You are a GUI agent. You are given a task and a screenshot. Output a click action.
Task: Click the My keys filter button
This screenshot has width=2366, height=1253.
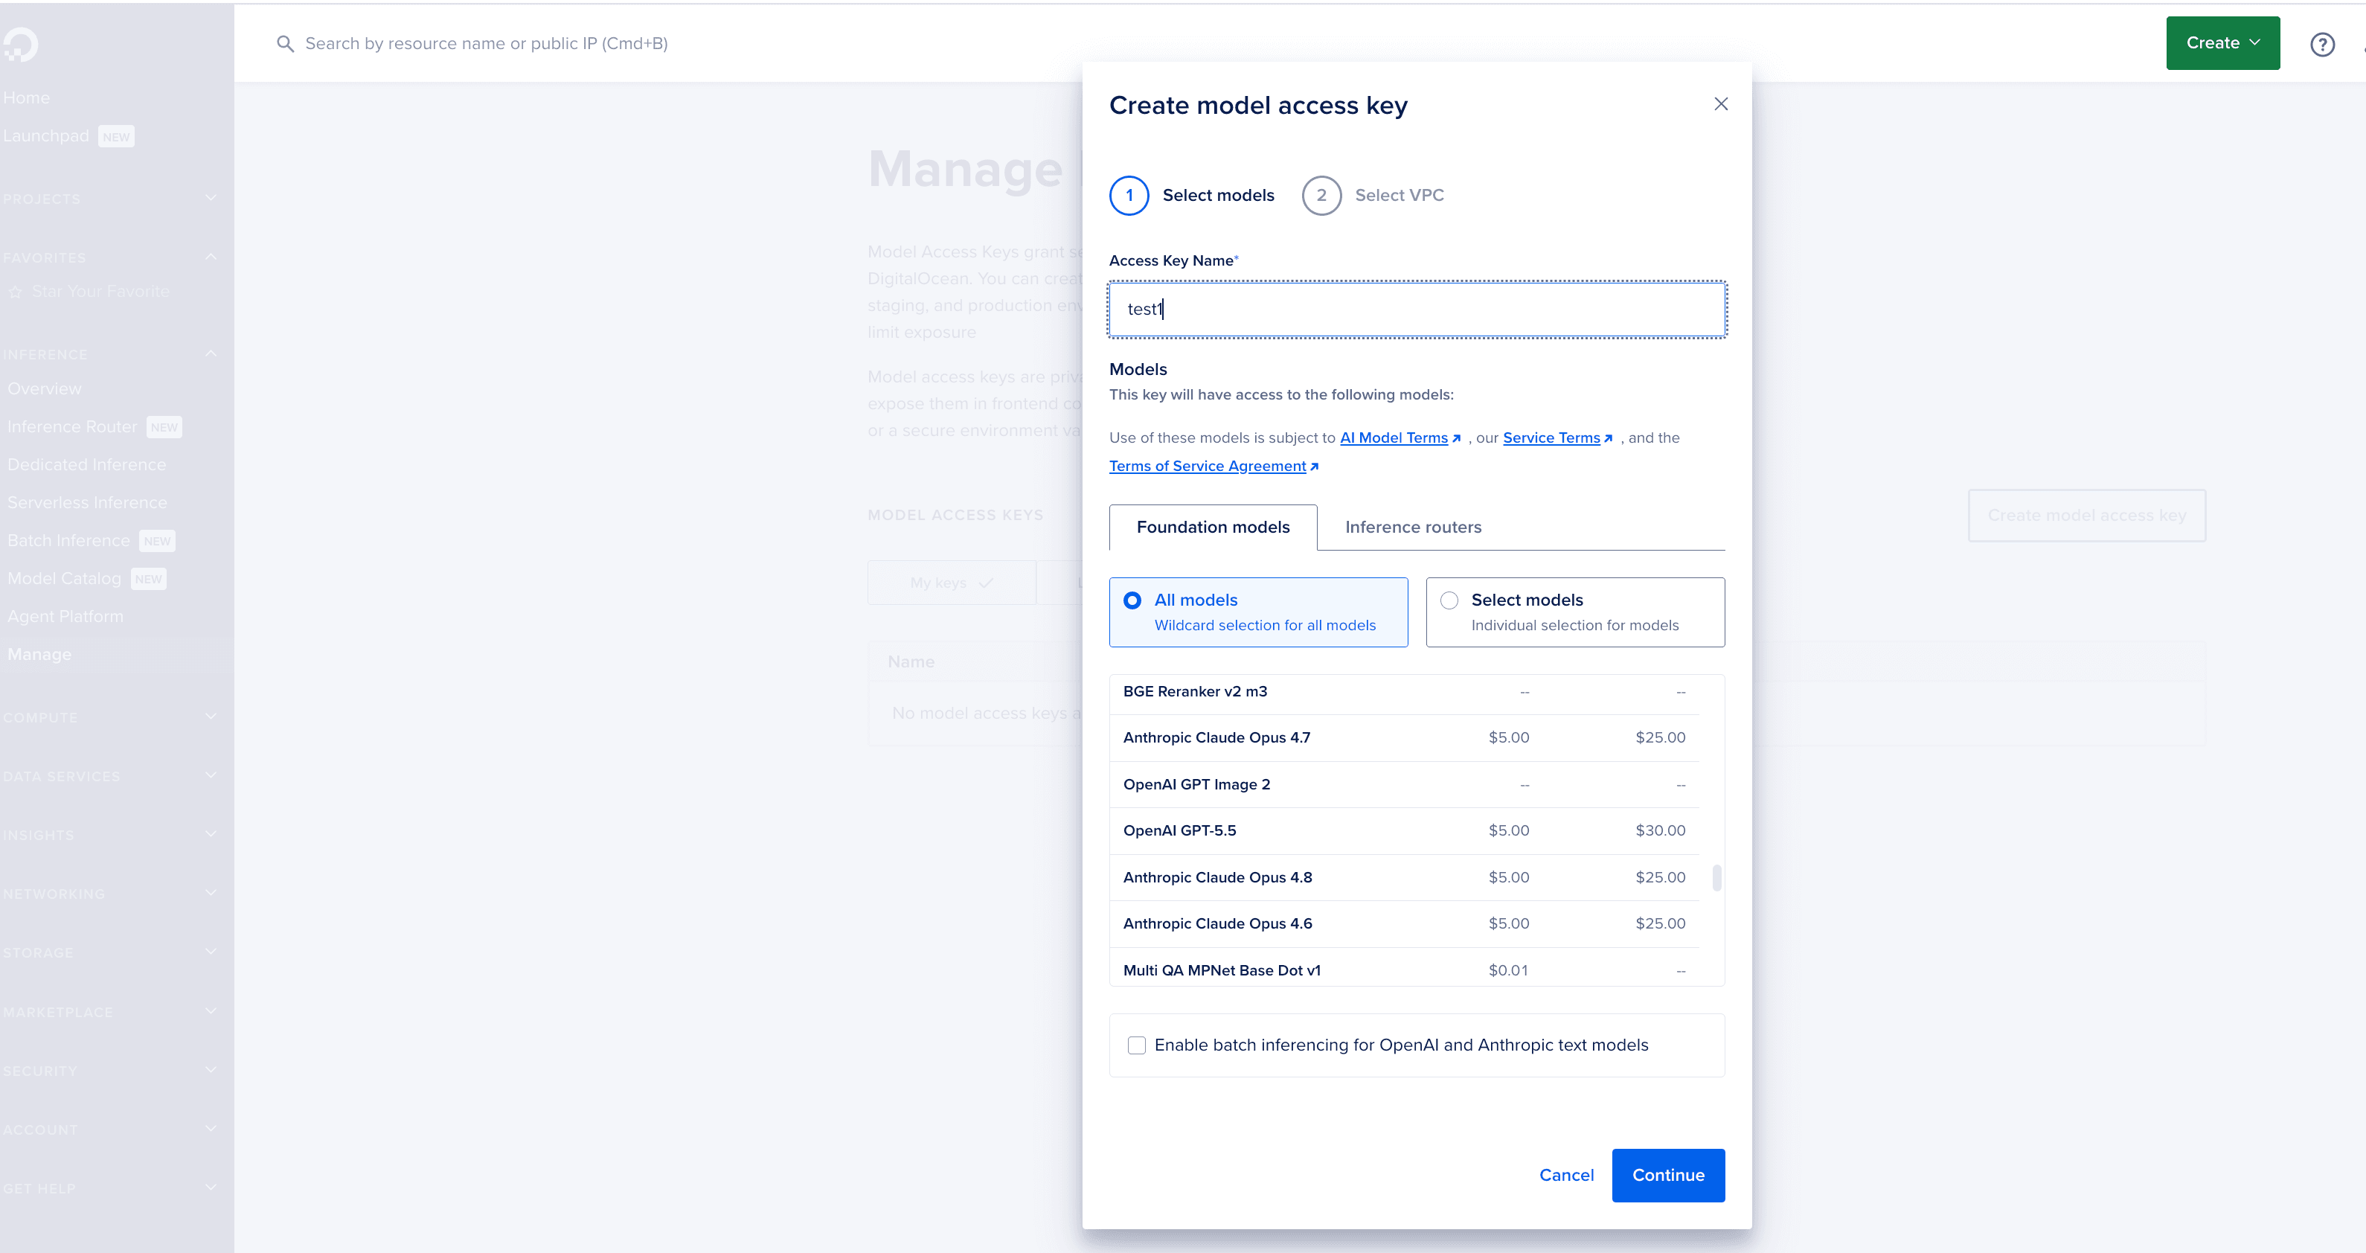[x=952, y=583]
